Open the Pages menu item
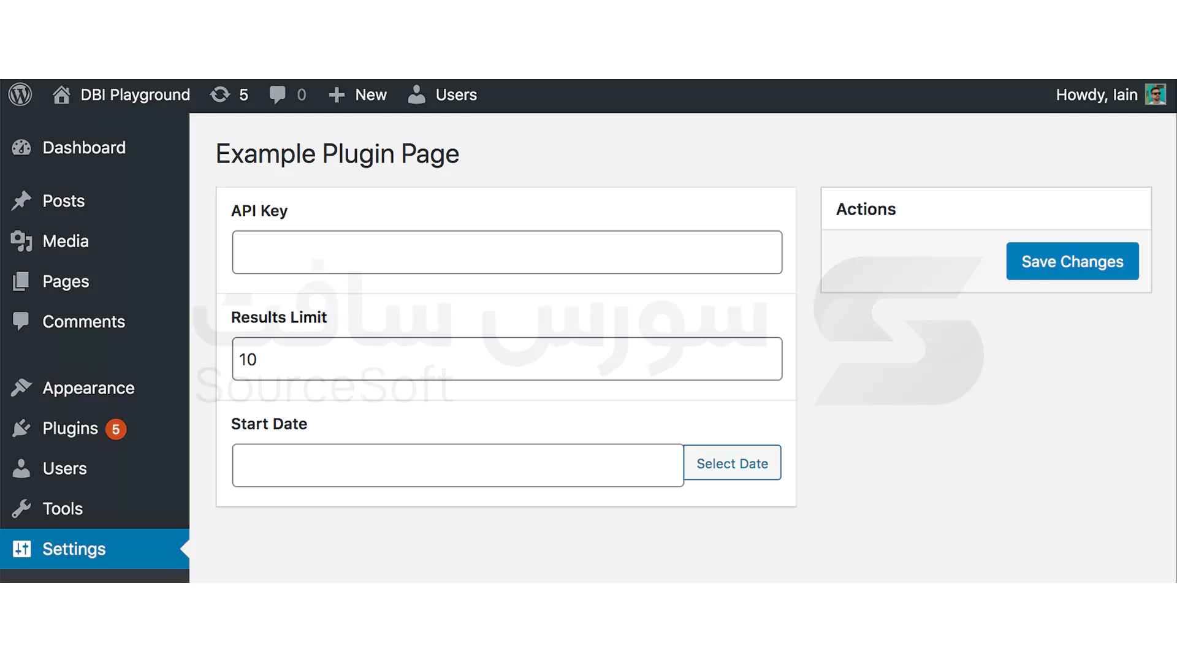The image size is (1177, 662). [x=65, y=282]
